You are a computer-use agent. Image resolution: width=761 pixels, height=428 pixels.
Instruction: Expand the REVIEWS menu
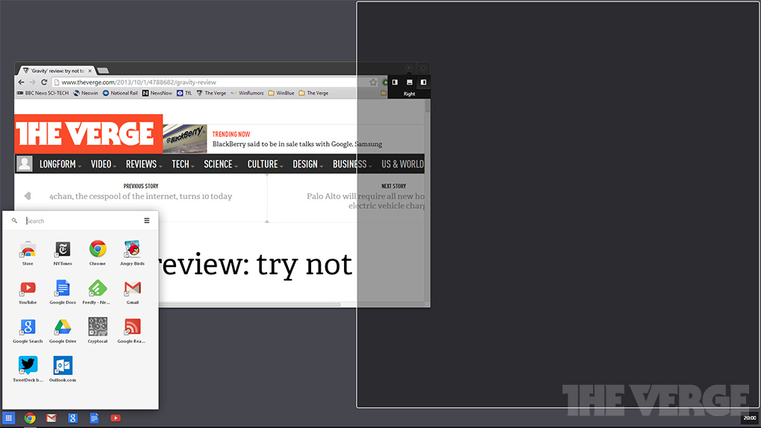pos(144,164)
